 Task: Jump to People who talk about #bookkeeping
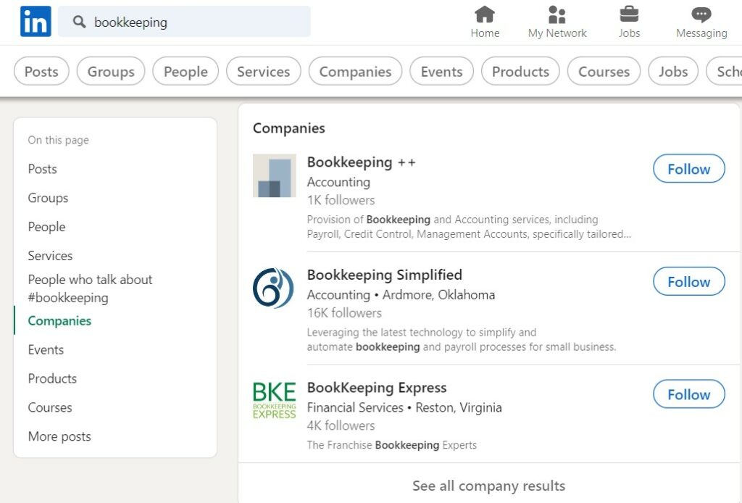click(x=90, y=288)
